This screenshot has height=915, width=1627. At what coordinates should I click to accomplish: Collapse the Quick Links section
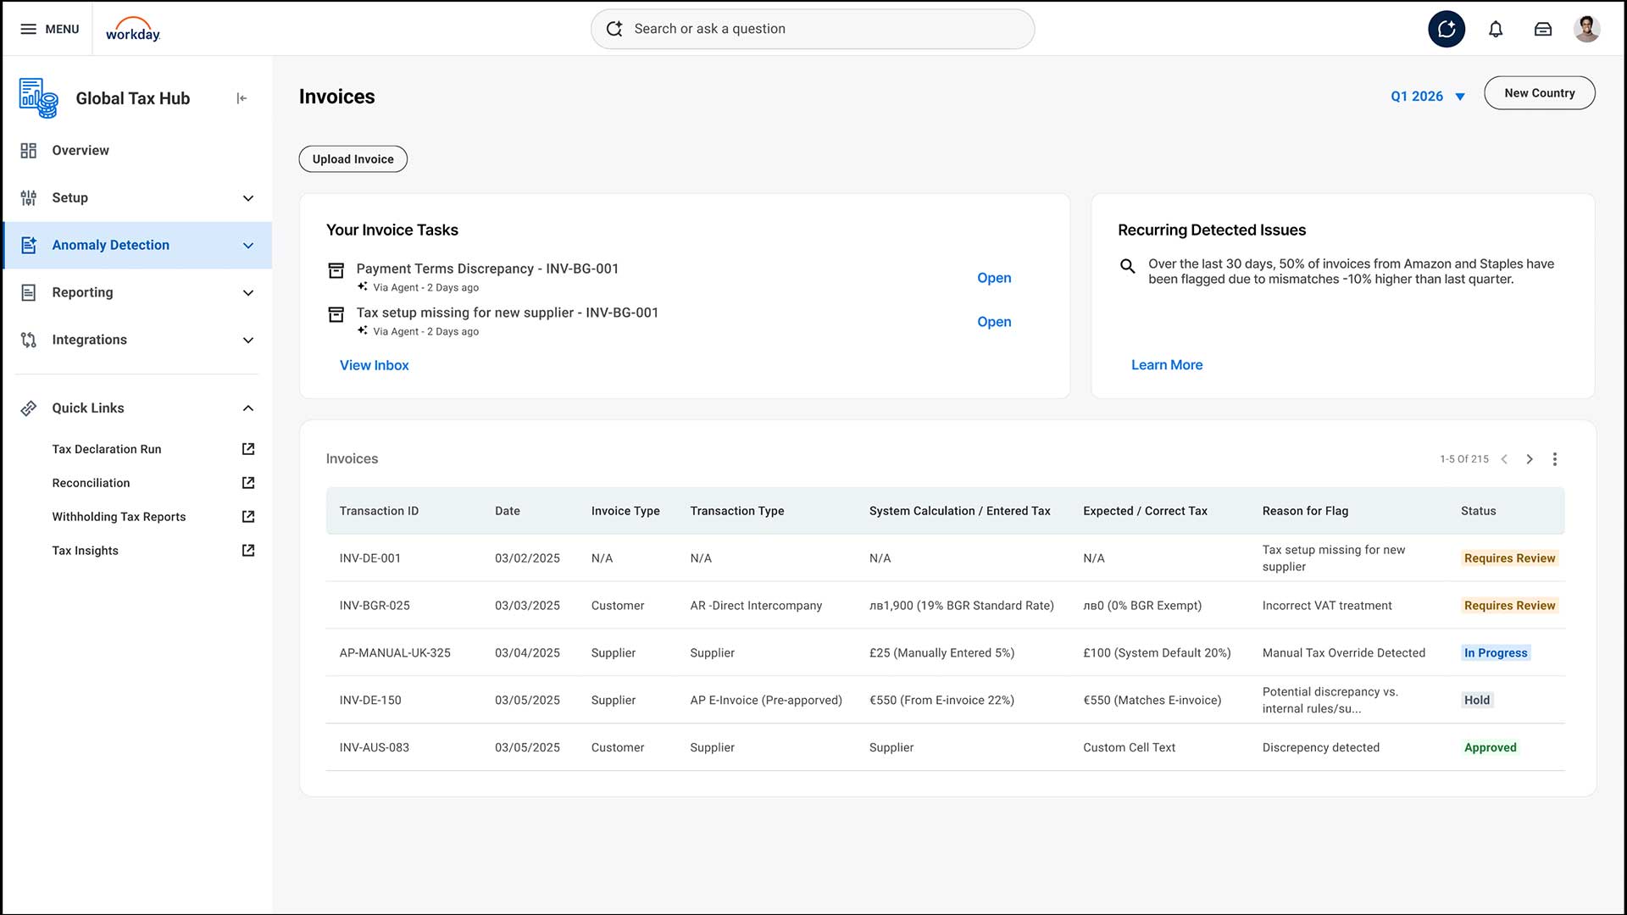click(248, 408)
